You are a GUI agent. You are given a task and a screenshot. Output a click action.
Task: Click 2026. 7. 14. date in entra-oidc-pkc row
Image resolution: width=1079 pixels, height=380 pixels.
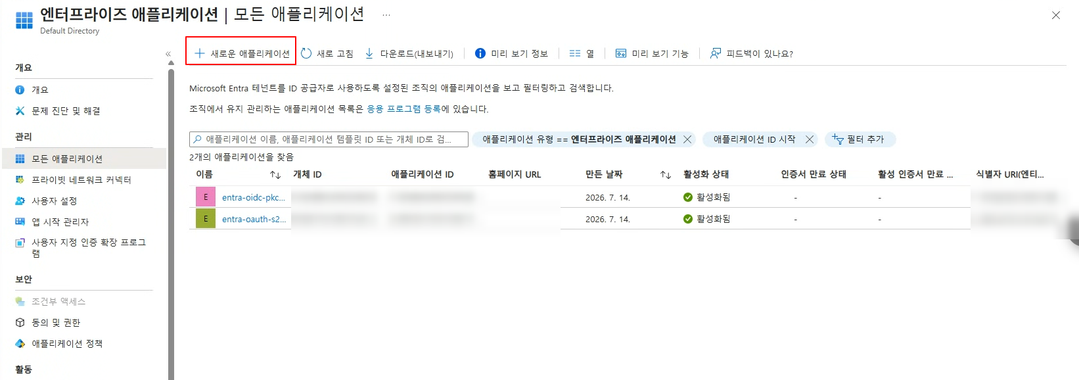608,197
